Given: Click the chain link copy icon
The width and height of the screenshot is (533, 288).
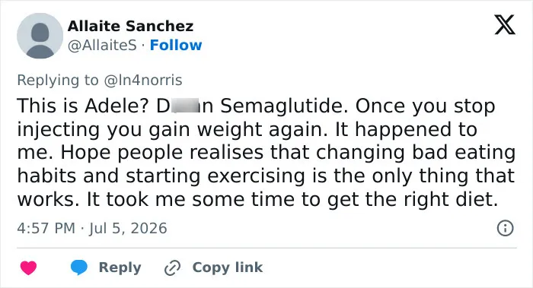Looking at the screenshot, I should [172, 268].
